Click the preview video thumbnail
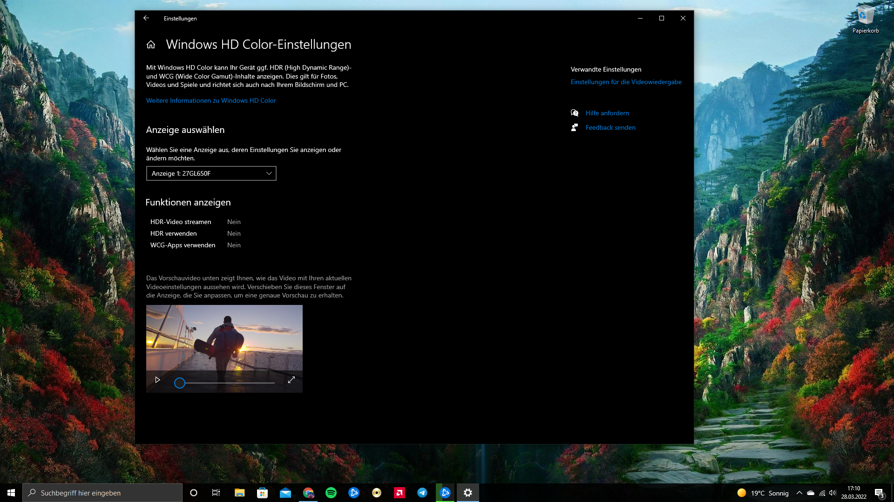Image resolution: width=894 pixels, height=502 pixels. 224,337
